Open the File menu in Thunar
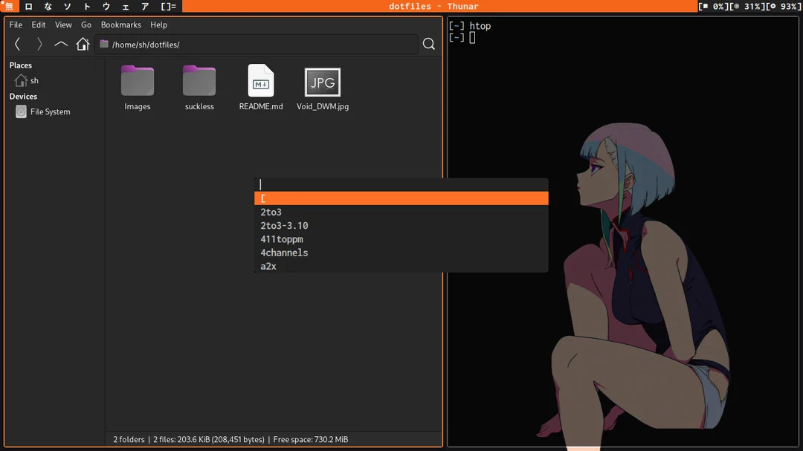Viewport: 803px width, 451px height. [15, 25]
